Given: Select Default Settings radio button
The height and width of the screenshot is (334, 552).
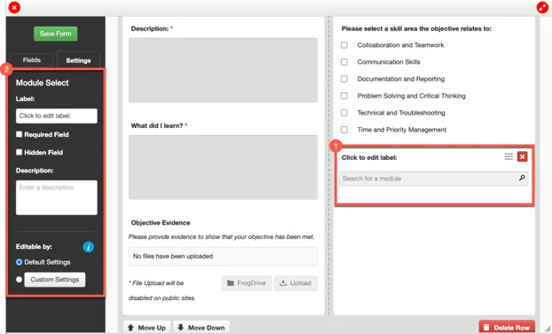Looking at the screenshot, I should click(19, 262).
